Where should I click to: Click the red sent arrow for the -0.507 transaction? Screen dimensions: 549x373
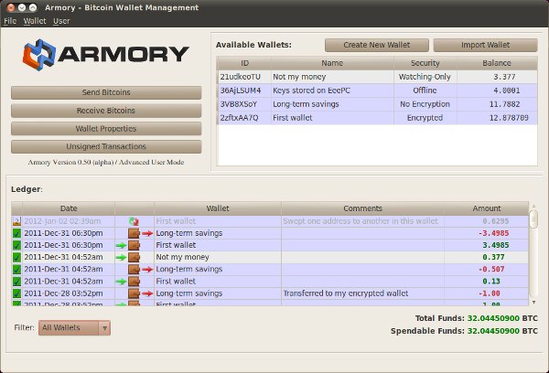click(x=146, y=269)
